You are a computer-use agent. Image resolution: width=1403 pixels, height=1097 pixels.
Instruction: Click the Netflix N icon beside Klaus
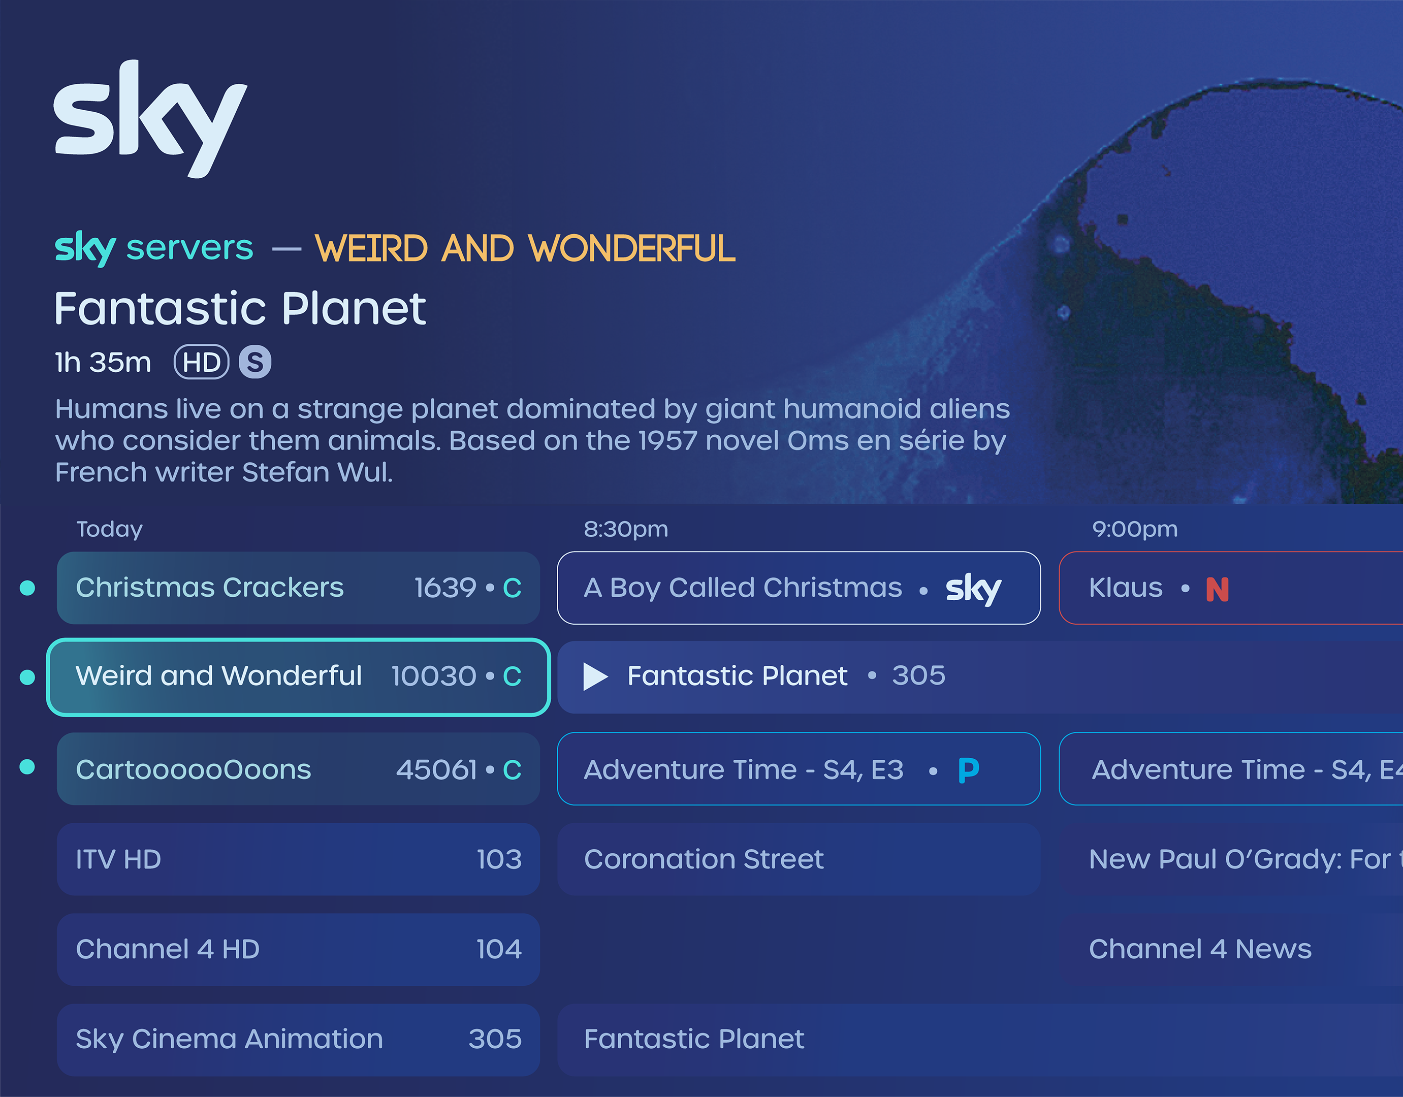point(1218,589)
